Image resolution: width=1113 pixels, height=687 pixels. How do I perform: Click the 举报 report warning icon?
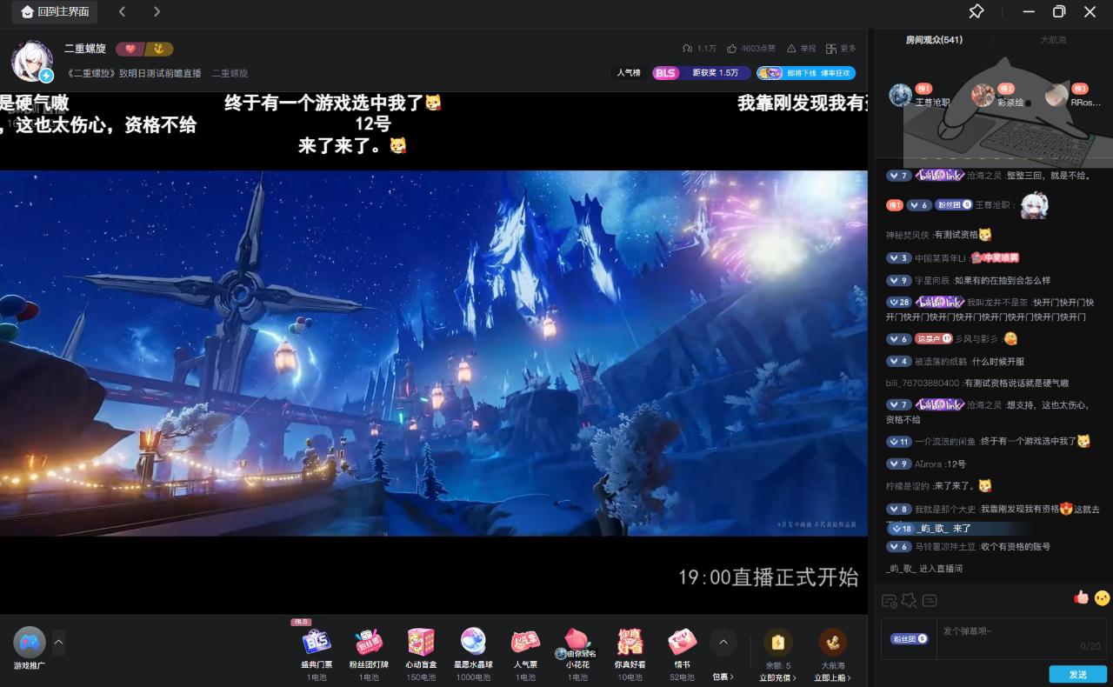[x=791, y=49]
